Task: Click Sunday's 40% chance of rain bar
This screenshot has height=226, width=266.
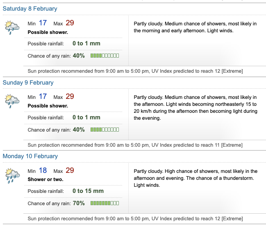Action: coord(105,130)
